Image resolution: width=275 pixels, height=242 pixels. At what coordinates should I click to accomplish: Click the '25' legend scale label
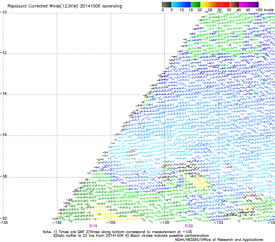[210, 10]
